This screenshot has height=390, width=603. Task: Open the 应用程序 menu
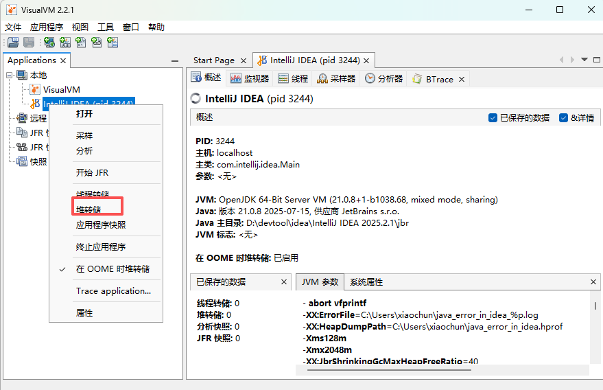click(47, 27)
